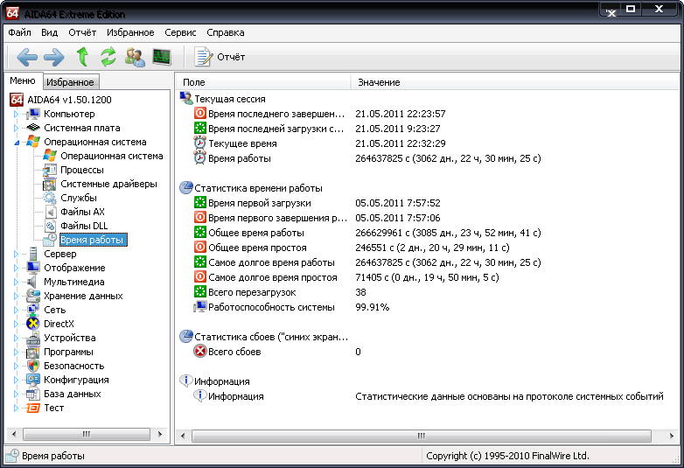Click the Отображение display icon

33,268
